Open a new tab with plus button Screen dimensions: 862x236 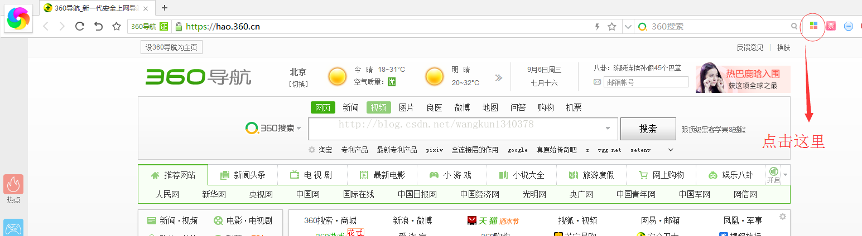(165, 8)
